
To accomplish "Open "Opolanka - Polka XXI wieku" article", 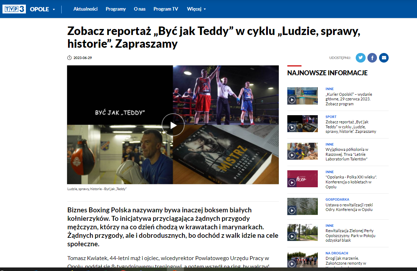I will point(351,182).
